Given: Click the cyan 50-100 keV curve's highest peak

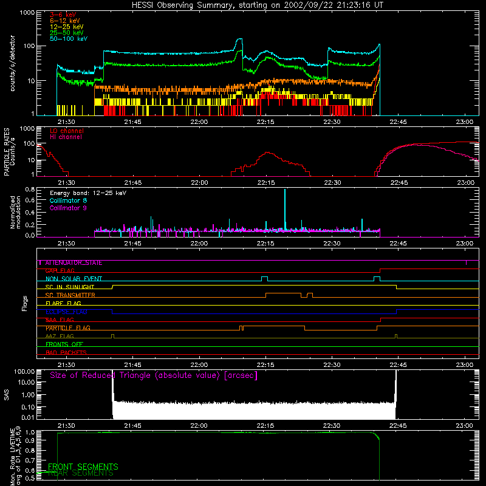Looking at the screenshot, I should (x=239, y=39).
